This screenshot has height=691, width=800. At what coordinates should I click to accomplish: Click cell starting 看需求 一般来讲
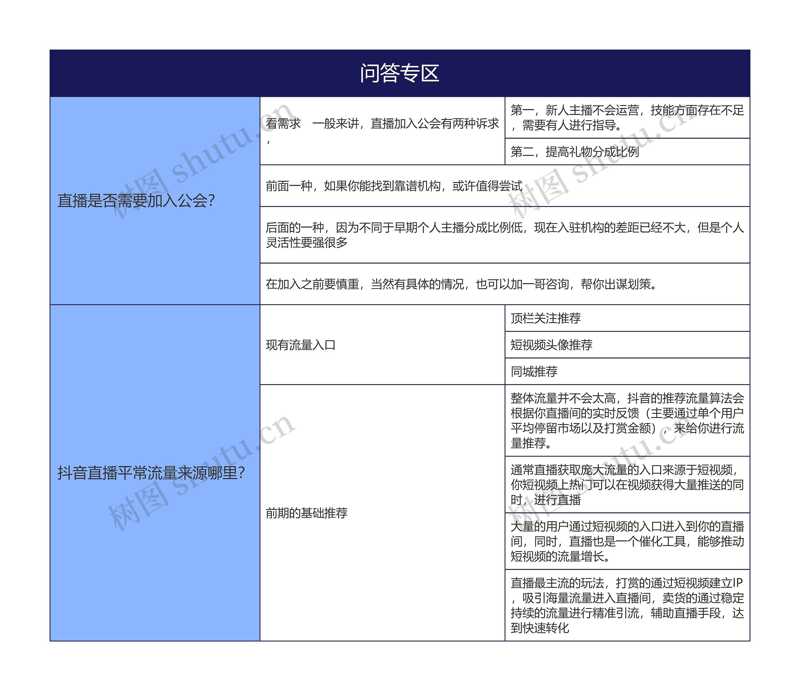pos(382,131)
